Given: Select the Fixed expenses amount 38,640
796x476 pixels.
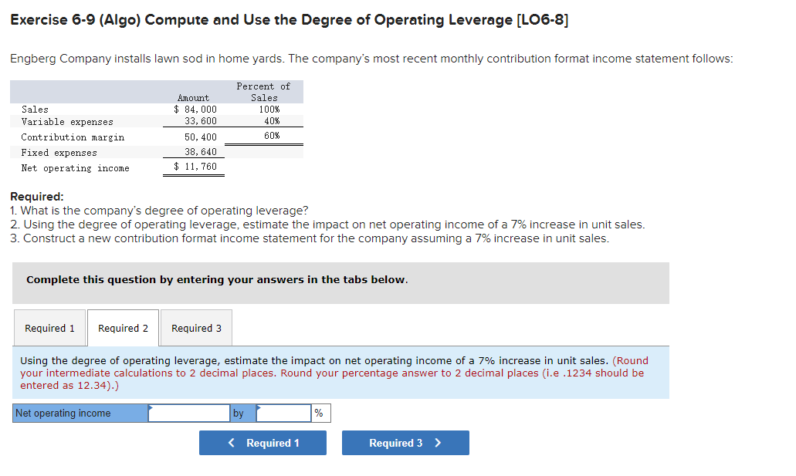Looking at the screenshot, I should [x=201, y=152].
